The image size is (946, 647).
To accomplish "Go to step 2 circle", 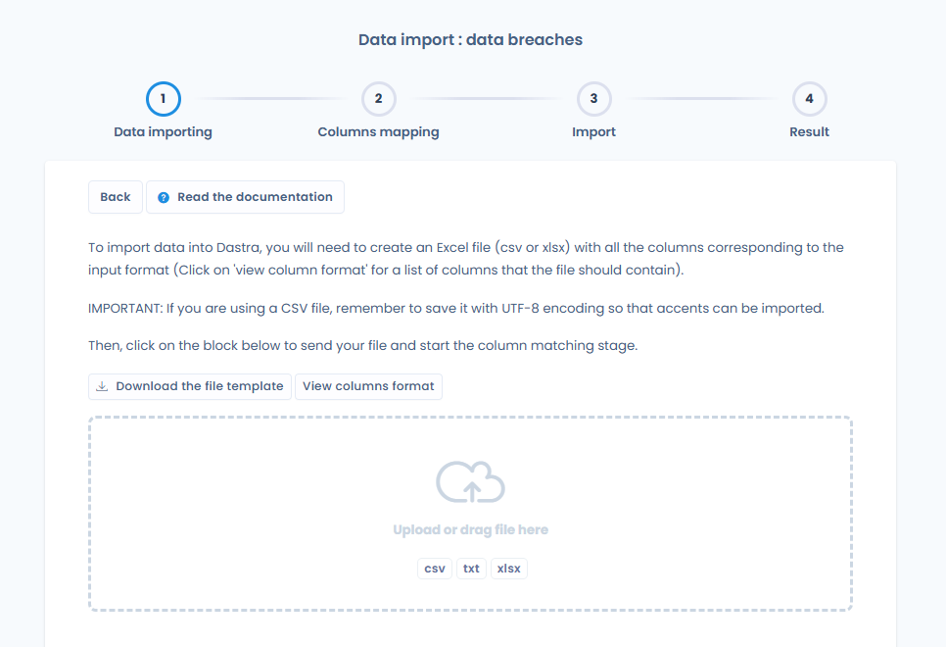I will [x=378, y=99].
